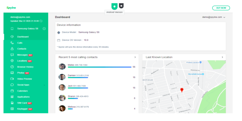This screenshot has width=242, height=121.
Task: Click the Locations pin icon in sidebar
Action: [x=12, y=61]
